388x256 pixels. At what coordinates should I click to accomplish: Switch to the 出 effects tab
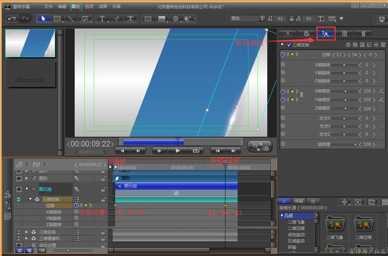[312, 201]
